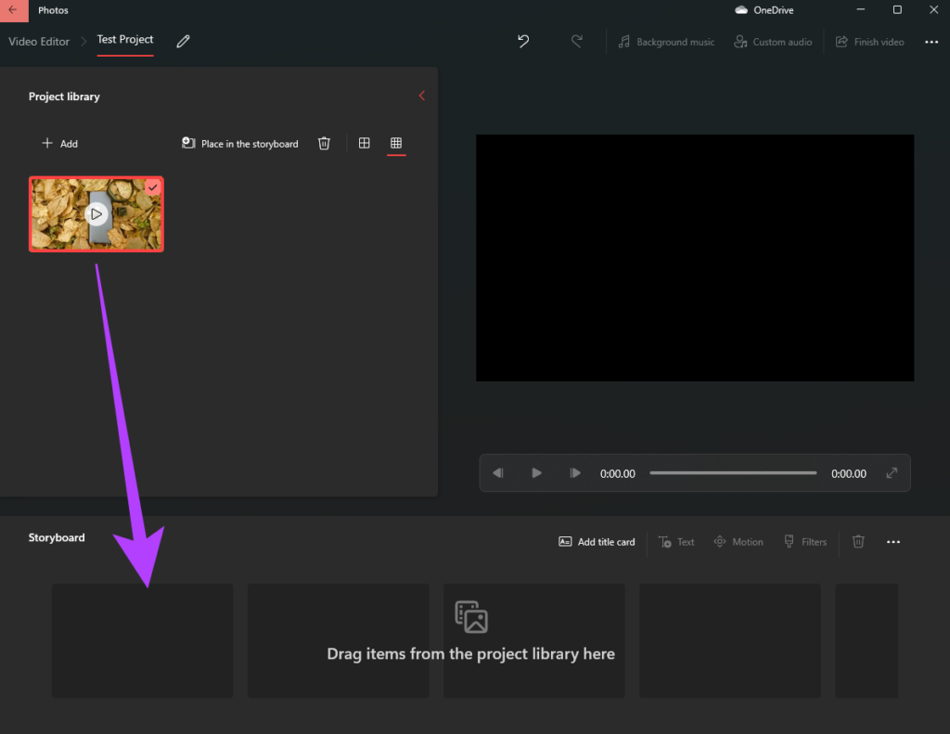Image resolution: width=950 pixels, height=734 pixels.
Task: Uncheck the selected leaves video thumbnail
Action: pos(153,187)
